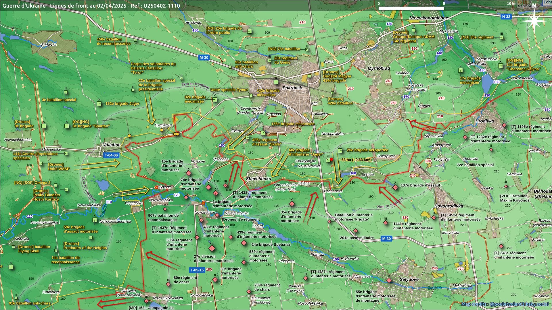Click the T-04-06 road shield near Udachne
The height and width of the screenshot is (310, 552).
click(x=111, y=155)
